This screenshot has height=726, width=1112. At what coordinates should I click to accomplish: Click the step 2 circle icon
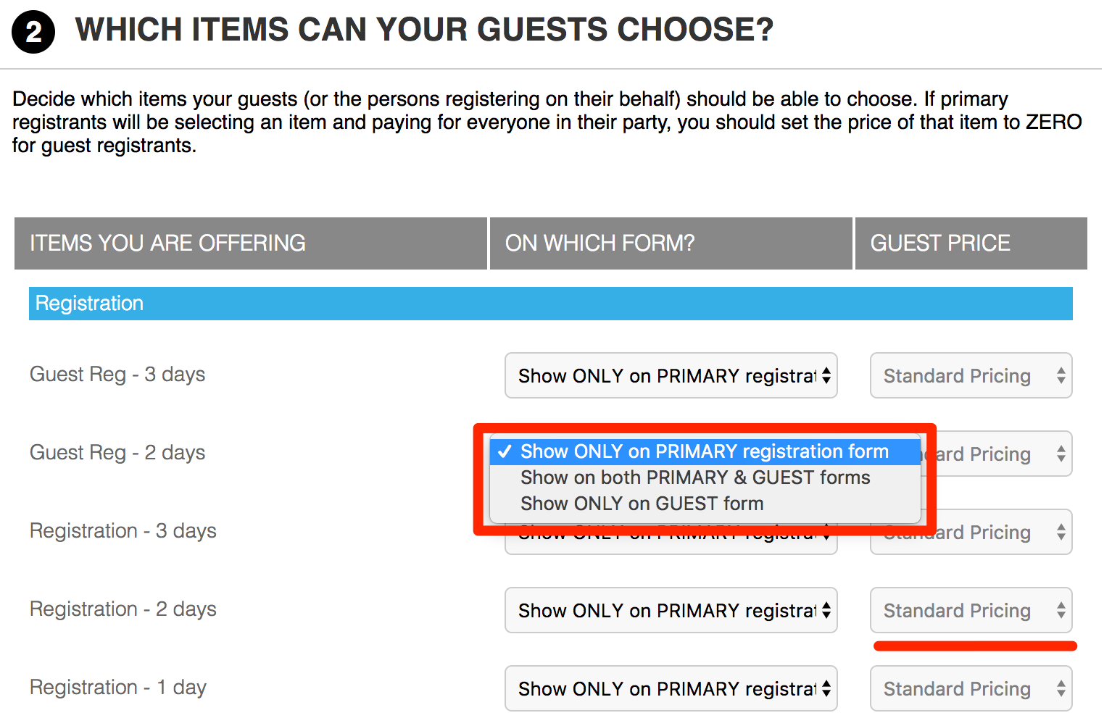[x=33, y=33]
